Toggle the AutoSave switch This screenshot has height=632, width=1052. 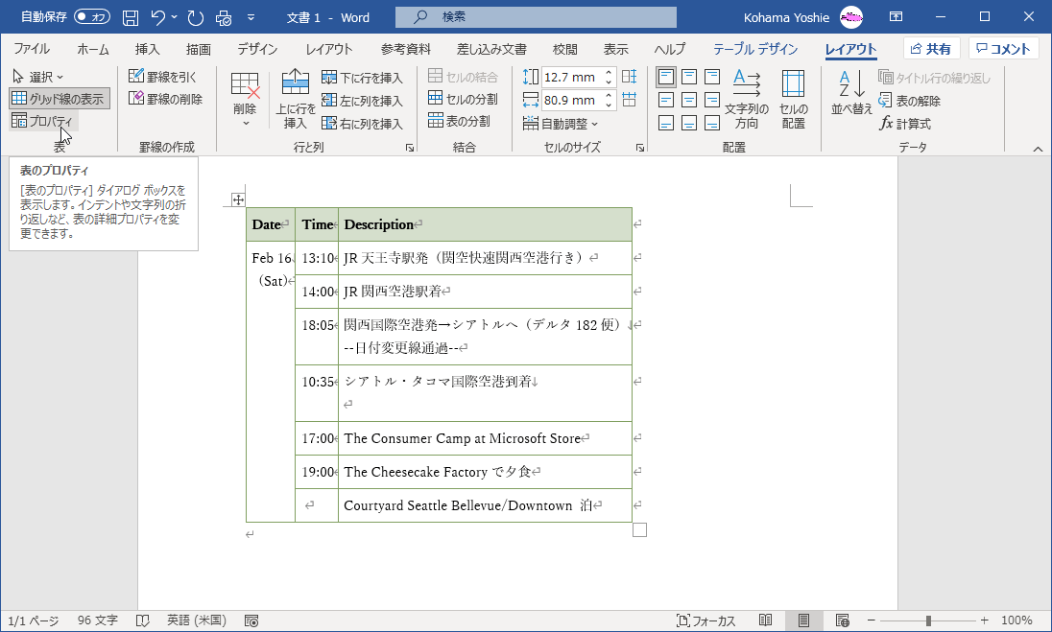pos(92,16)
